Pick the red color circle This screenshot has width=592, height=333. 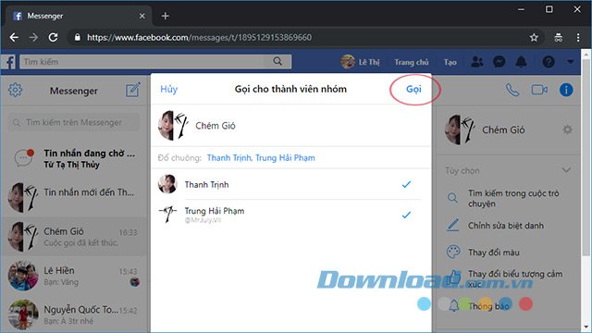point(525,304)
